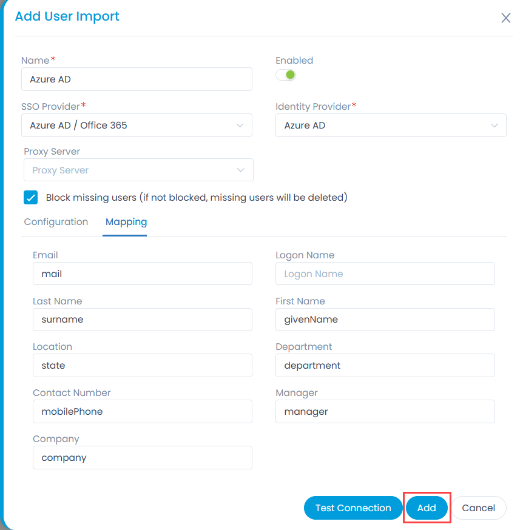The height and width of the screenshot is (530, 523).
Task: Select the Email mapping field showing mail
Action: point(142,273)
